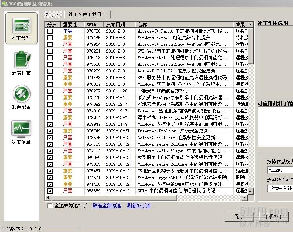Select the 'Windows Shell' patch name
Screen dimensions: 293x232
pyautogui.click(x=183, y=58)
